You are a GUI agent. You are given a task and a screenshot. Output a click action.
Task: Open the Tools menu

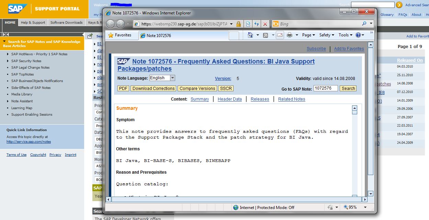pyautogui.click(x=345, y=35)
